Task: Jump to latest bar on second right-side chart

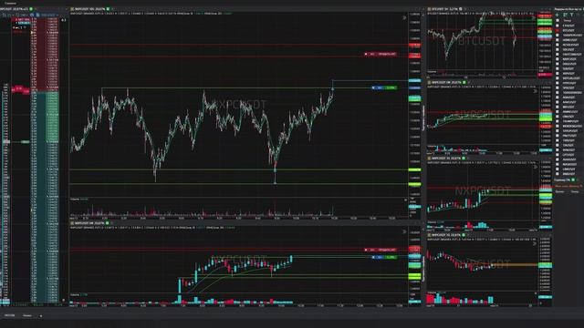Action: pyautogui.click(x=536, y=91)
